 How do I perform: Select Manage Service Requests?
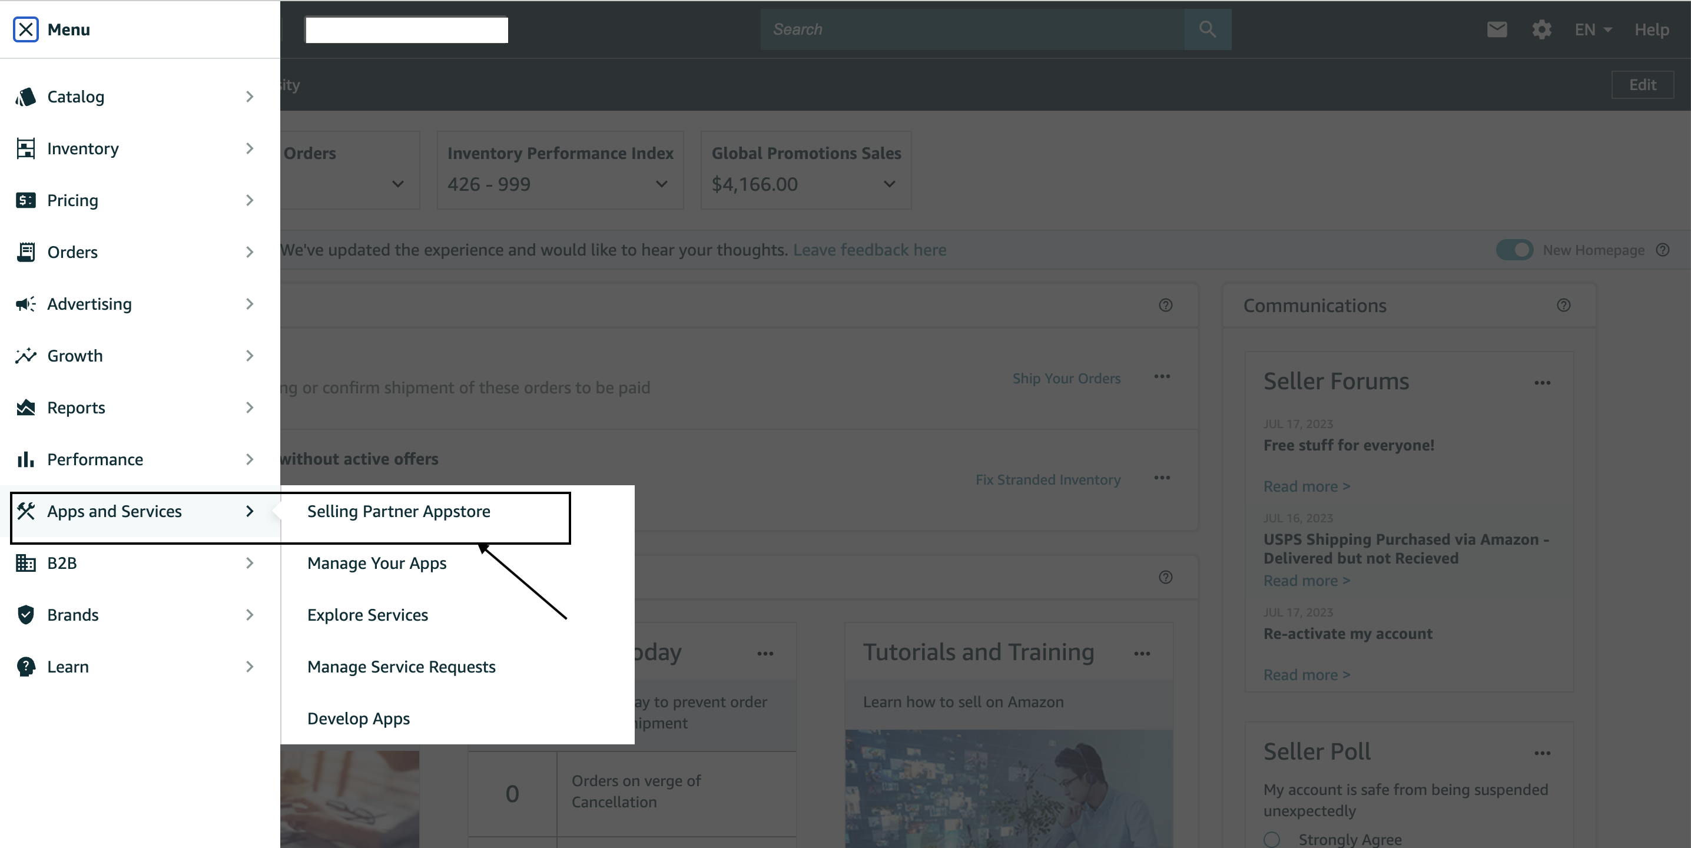[x=401, y=667]
